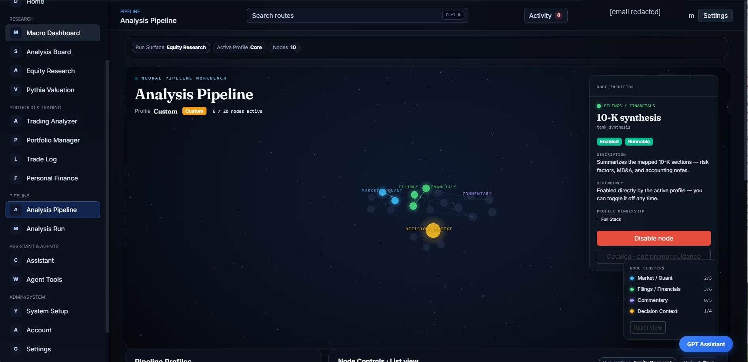This screenshot has height=362, width=748.
Task: Open Pythia Valuation page
Action: [x=53, y=90]
